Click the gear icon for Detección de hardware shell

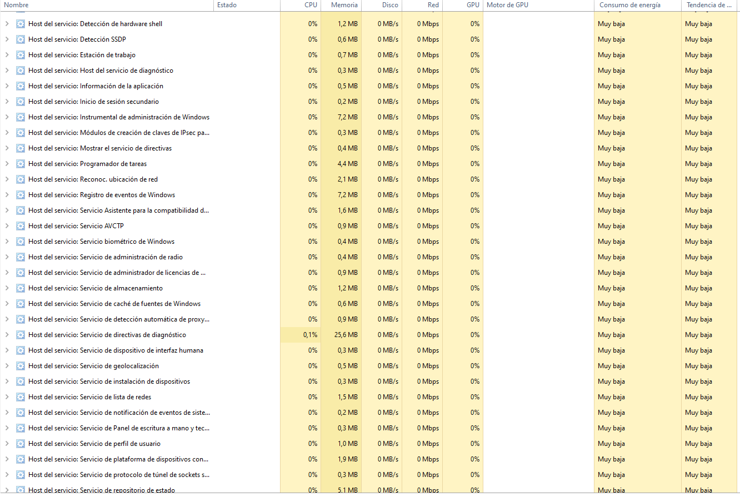(21, 24)
